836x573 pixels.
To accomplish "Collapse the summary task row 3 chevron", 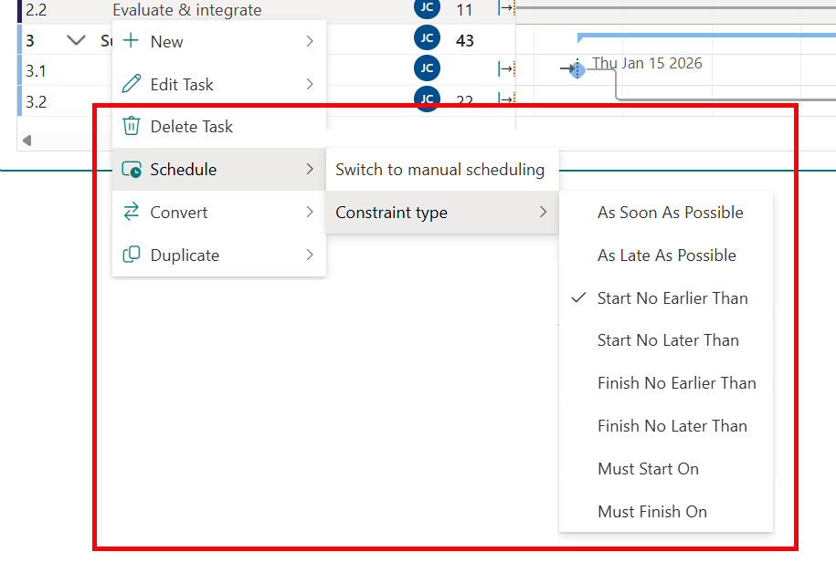I will coord(77,41).
